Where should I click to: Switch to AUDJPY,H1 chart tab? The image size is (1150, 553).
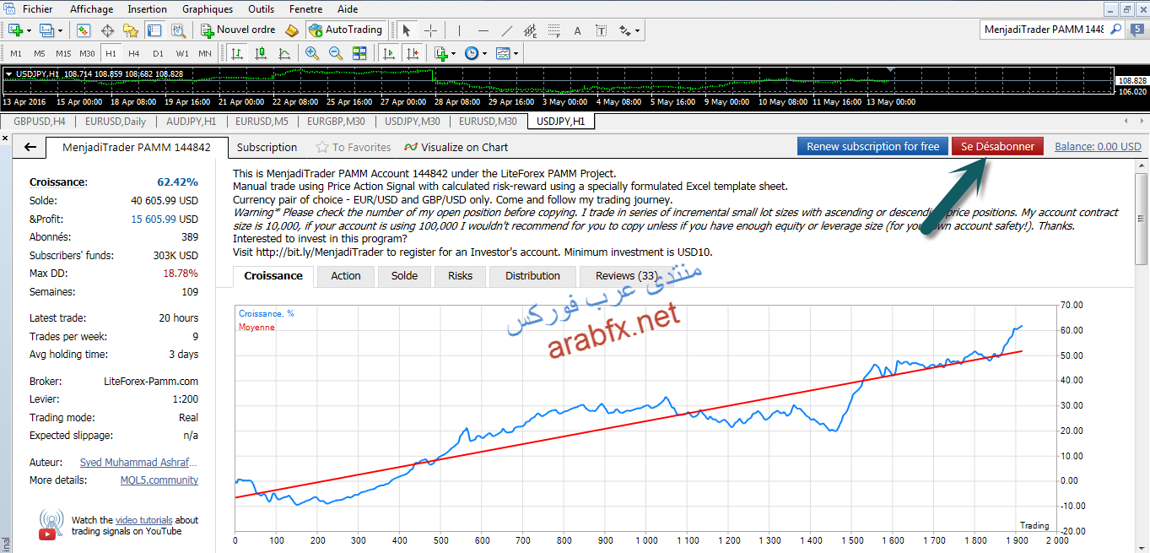tap(191, 122)
